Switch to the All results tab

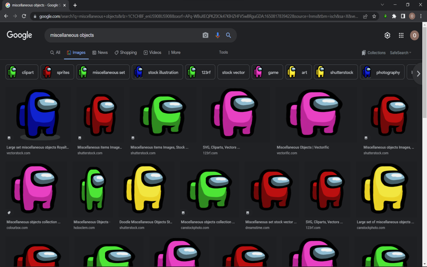point(55,52)
